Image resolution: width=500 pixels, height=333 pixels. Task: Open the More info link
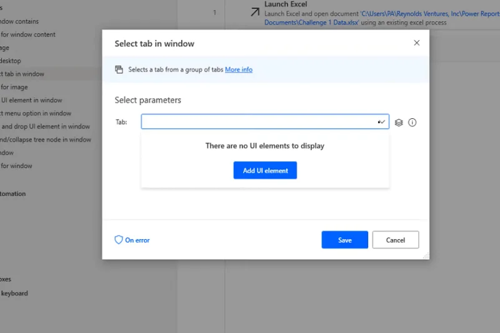click(x=239, y=69)
